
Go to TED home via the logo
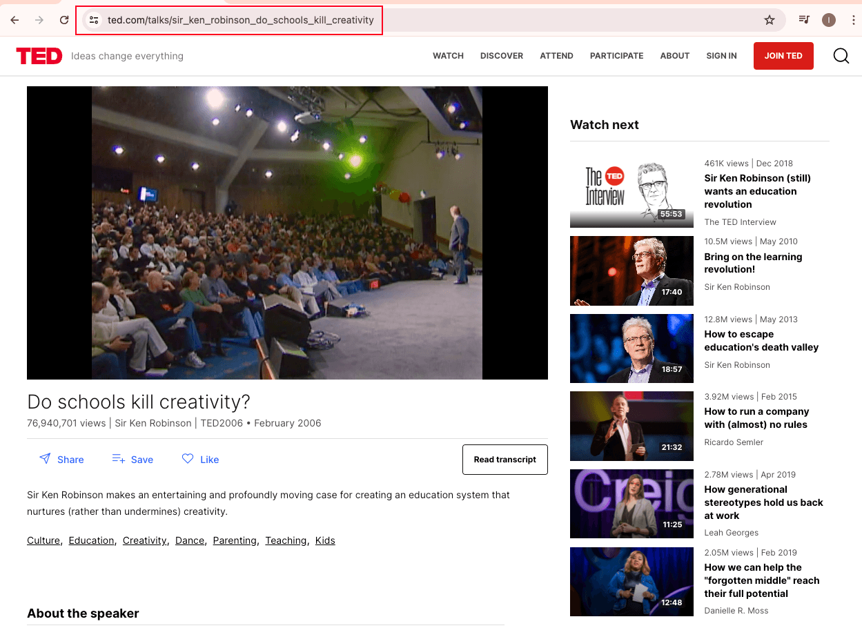pos(39,56)
